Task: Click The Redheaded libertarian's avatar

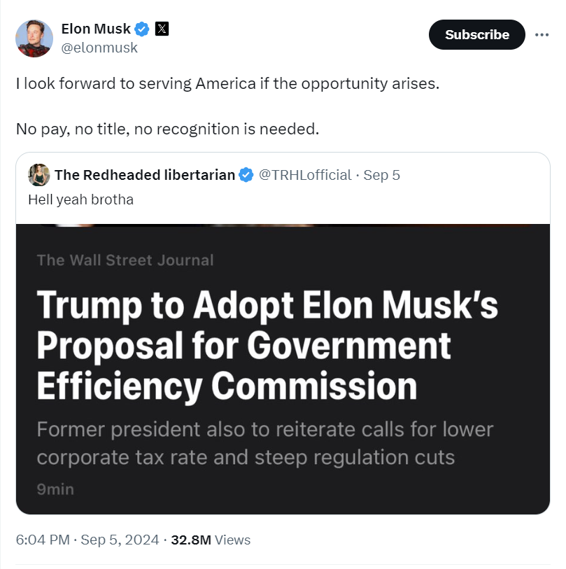Action: click(38, 174)
